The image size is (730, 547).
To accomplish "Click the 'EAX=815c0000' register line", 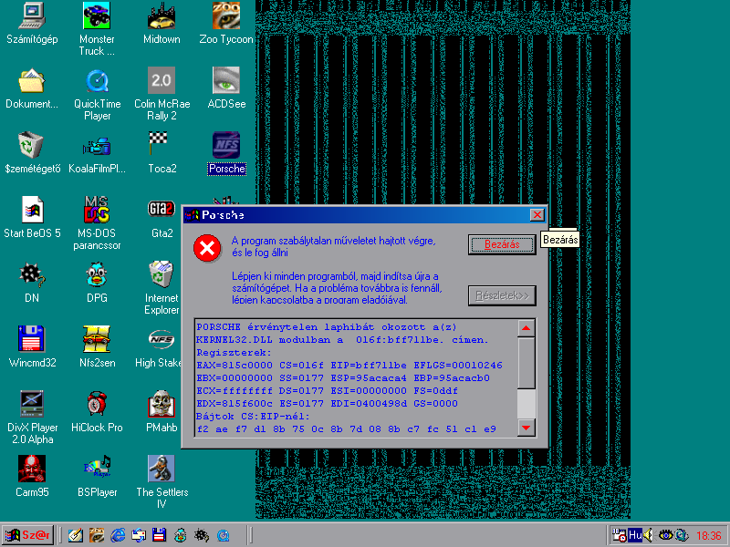I will [349, 366].
